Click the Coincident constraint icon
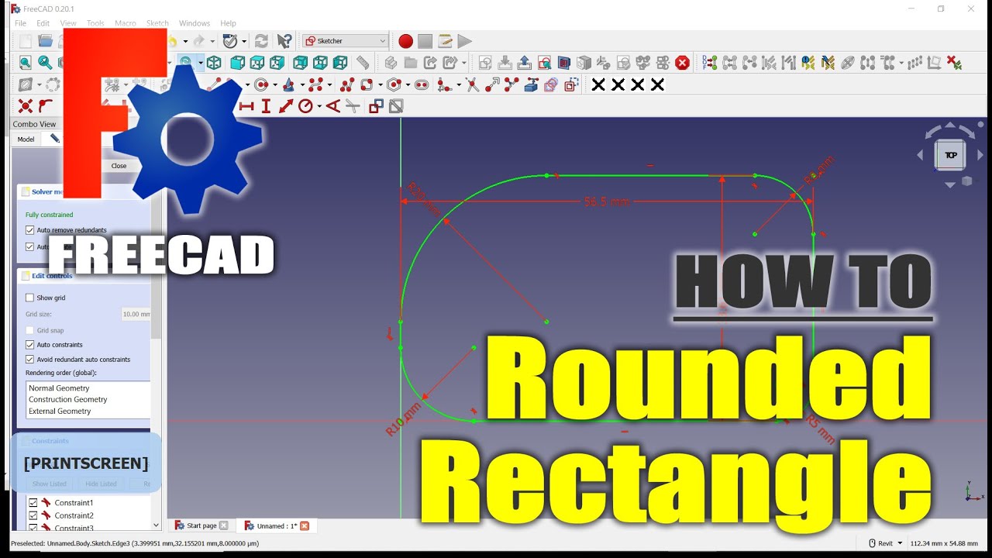Image resolution: width=992 pixels, height=558 pixels. [x=26, y=106]
